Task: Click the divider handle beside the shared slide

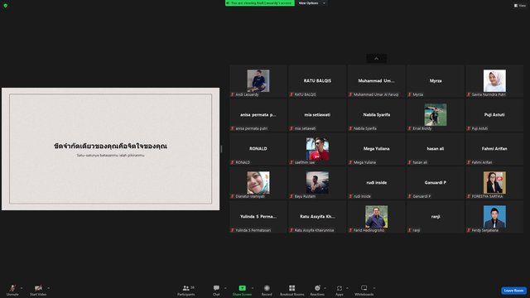Action: click(221, 149)
